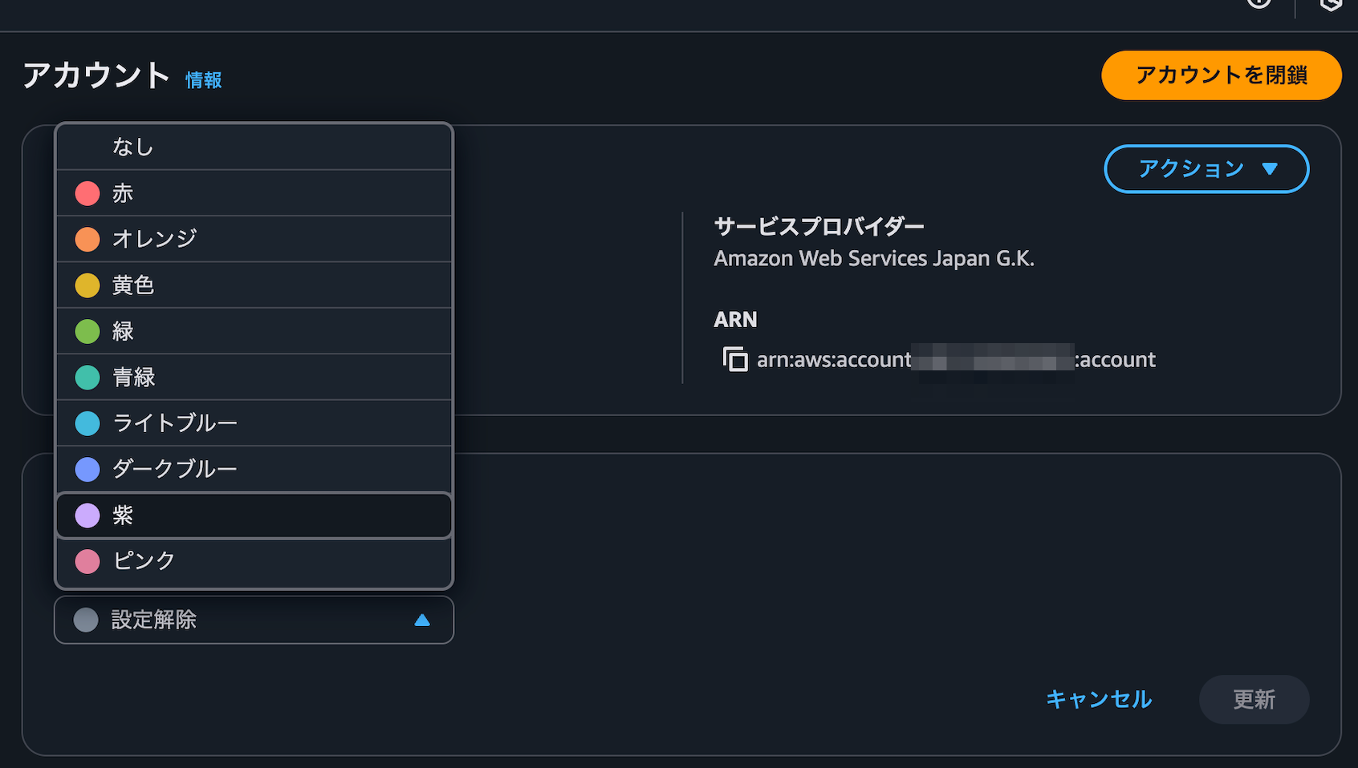The height and width of the screenshot is (768, 1358).
Task: Choose the 赤 (red) color option
Action: (254, 193)
